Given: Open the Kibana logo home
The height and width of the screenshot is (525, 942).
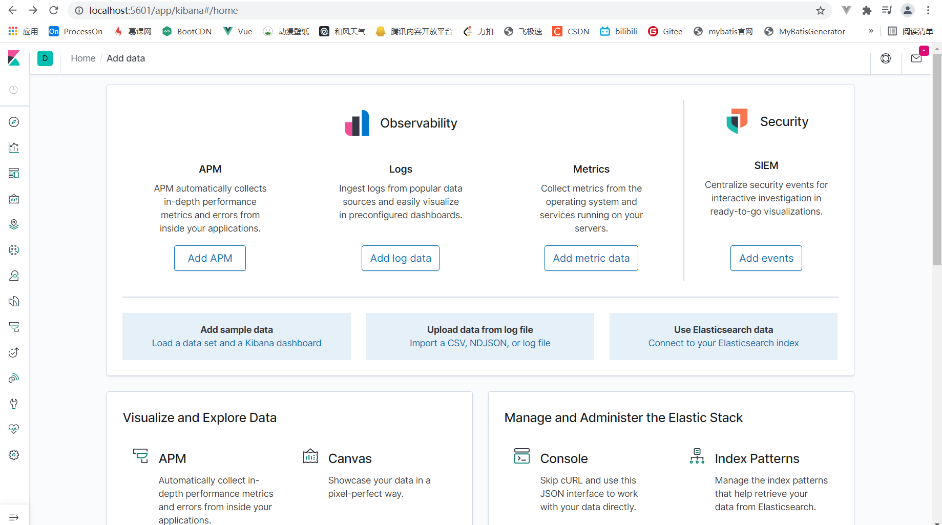Looking at the screenshot, I should click(14, 58).
